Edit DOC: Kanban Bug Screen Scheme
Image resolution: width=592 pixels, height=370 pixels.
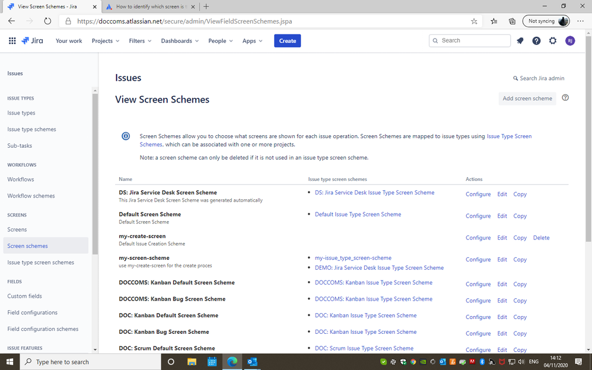[502, 334]
